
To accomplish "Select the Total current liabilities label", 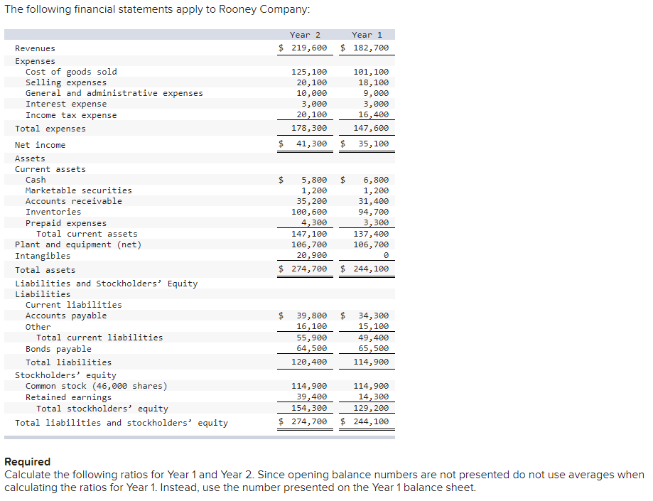I will (x=99, y=338).
